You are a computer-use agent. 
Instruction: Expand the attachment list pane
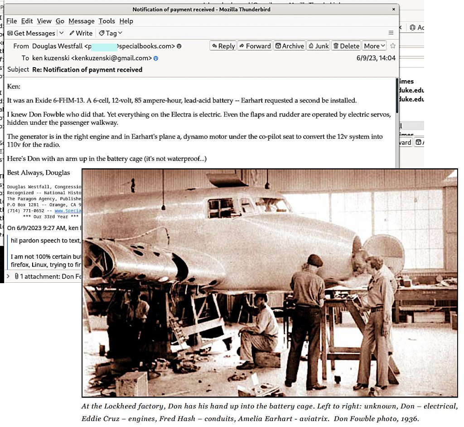(x=8, y=276)
